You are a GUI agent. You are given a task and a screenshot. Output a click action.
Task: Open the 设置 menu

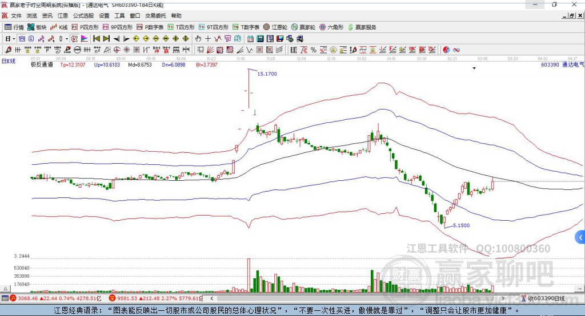point(104,15)
